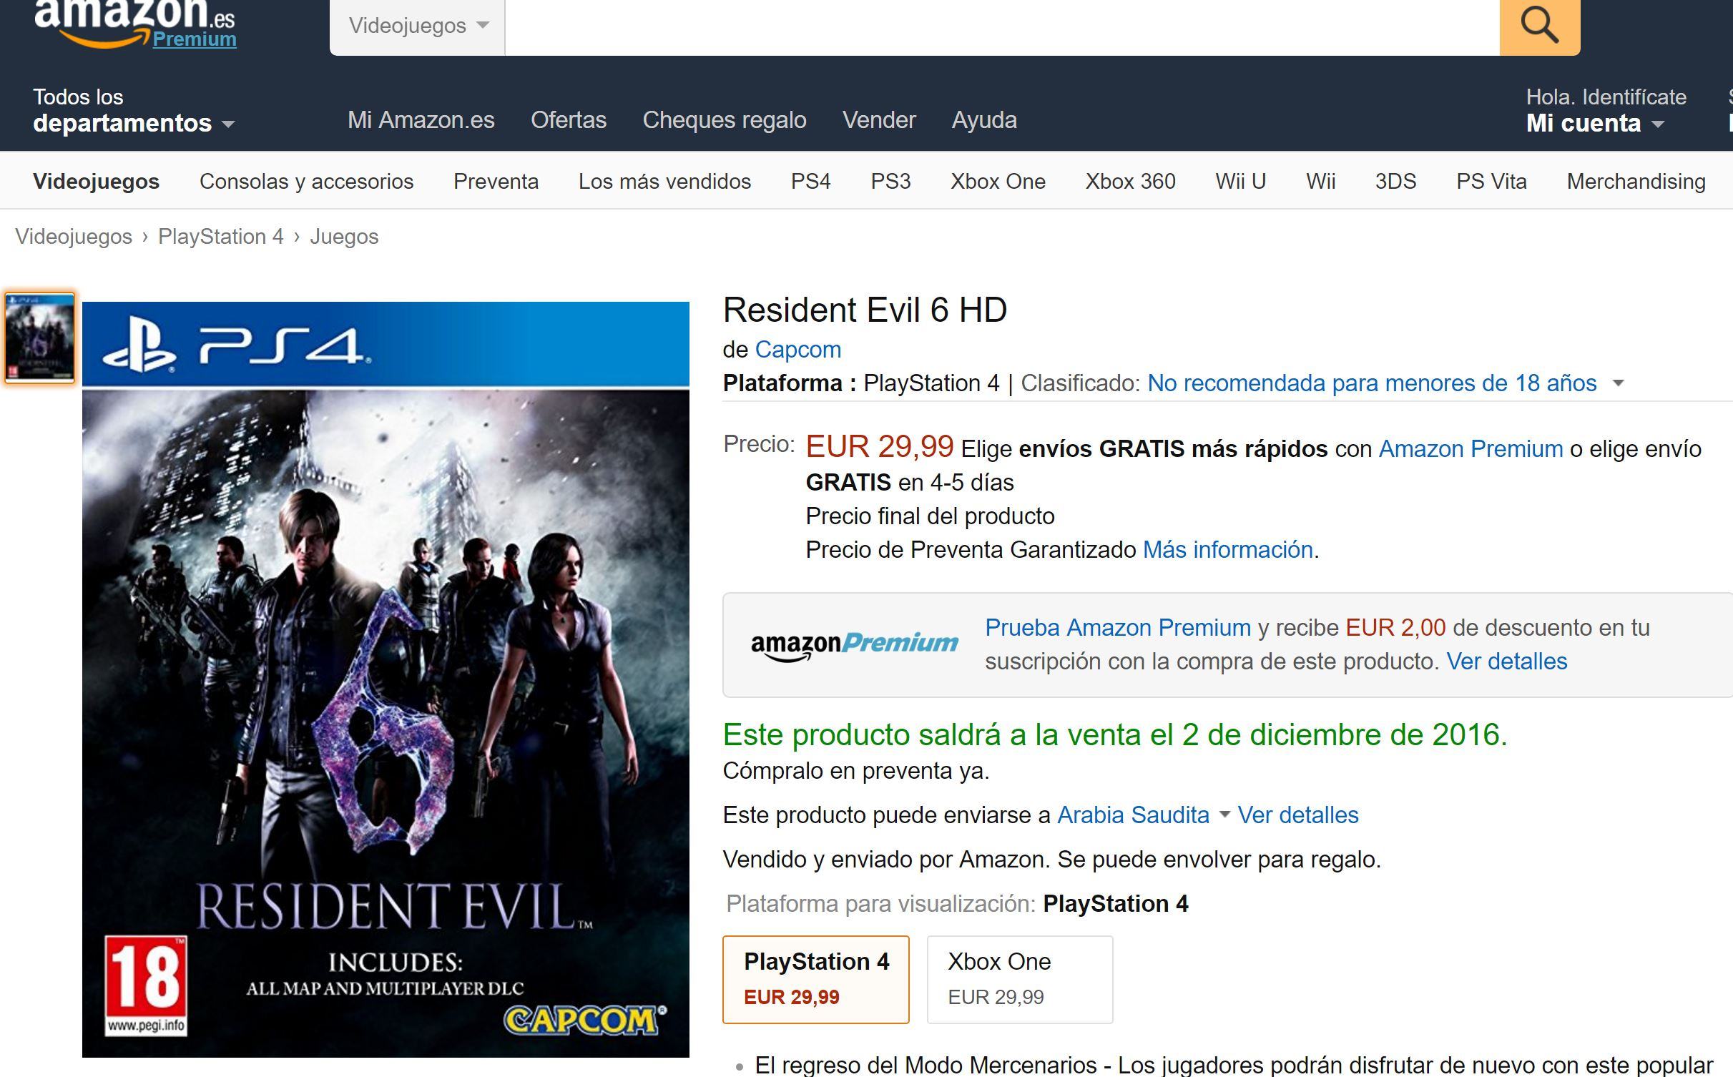The height and width of the screenshot is (1077, 1733).
Task: Open the Mi cuenta dropdown
Action: 1594,123
